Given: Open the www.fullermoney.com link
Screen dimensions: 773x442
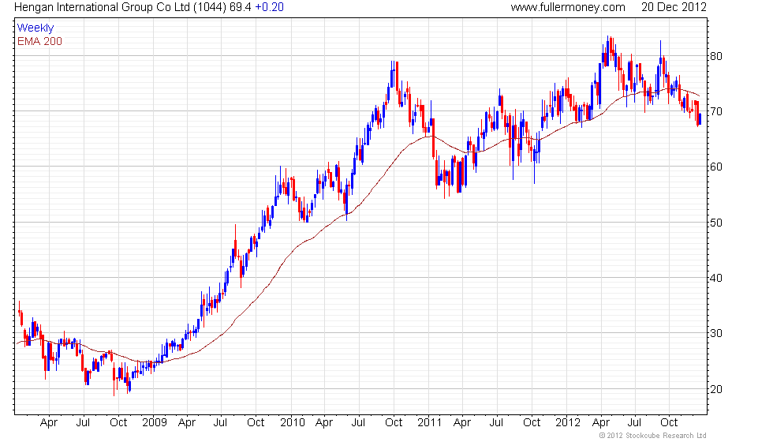Looking at the screenshot, I should click(x=567, y=7).
